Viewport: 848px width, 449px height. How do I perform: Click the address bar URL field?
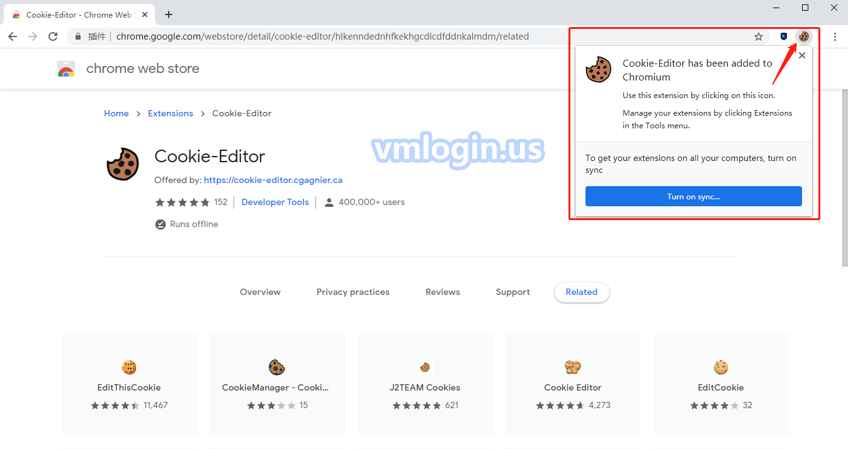[x=378, y=36]
